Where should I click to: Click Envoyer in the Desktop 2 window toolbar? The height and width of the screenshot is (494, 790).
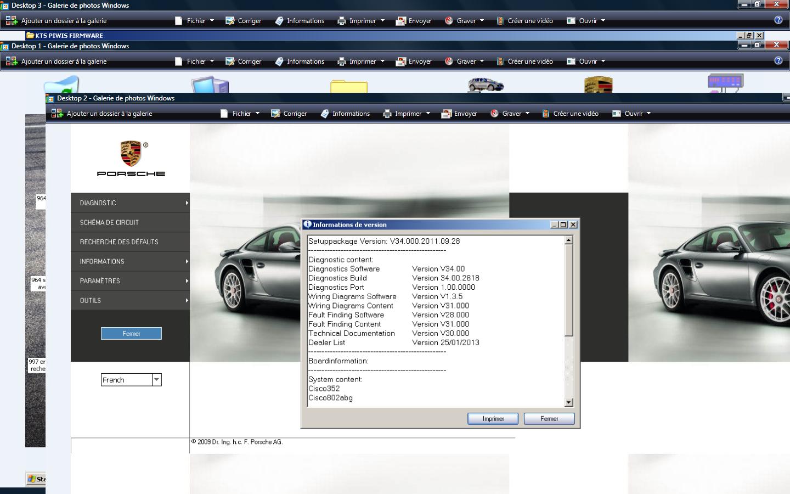click(x=460, y=114)
